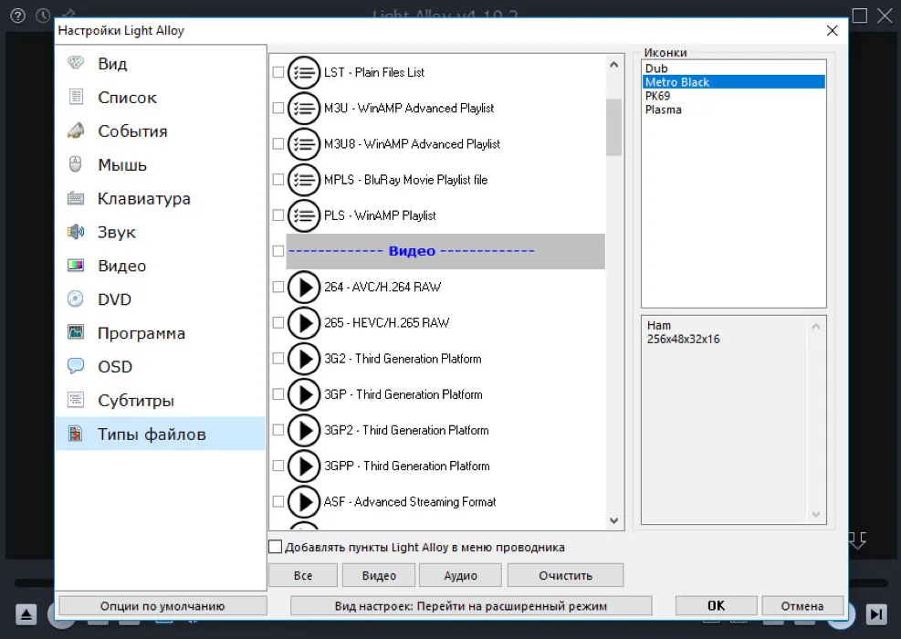Click the file type list's scroll up arrow
This screenshot has width=901, height=639.
[x=613, y=65]
